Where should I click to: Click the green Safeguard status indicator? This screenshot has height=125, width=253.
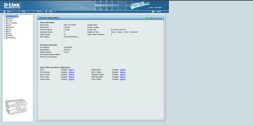point(147,18)
